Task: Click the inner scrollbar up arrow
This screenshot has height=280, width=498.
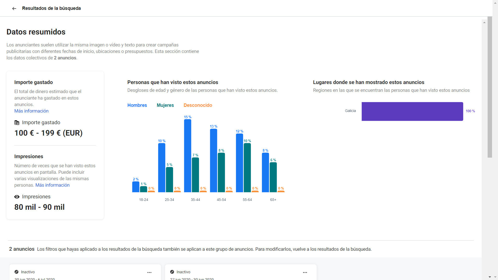Action: click(x=484, y=23)
